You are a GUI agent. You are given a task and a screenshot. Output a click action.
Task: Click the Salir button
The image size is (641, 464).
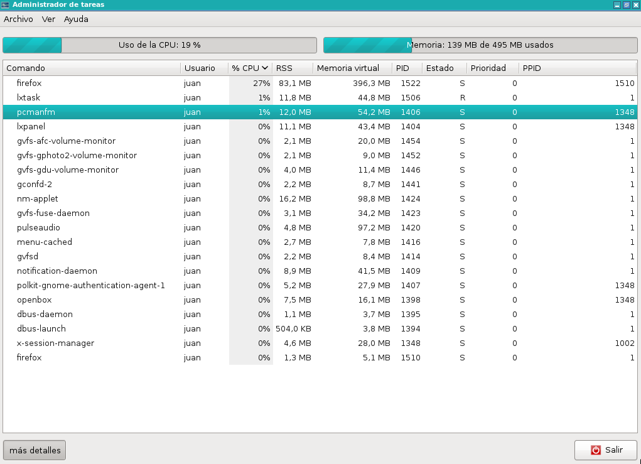[x=605, y=450]
